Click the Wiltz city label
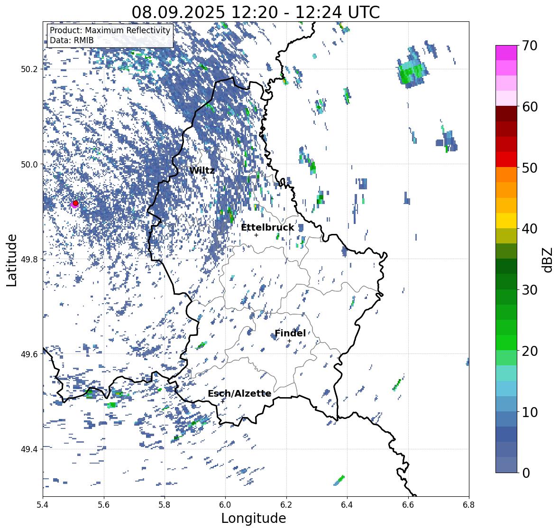 click(x=202, y=170)
